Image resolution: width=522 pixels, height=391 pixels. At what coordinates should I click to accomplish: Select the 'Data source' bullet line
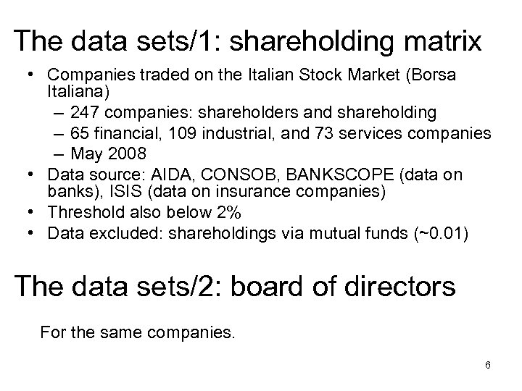(261, 175)
